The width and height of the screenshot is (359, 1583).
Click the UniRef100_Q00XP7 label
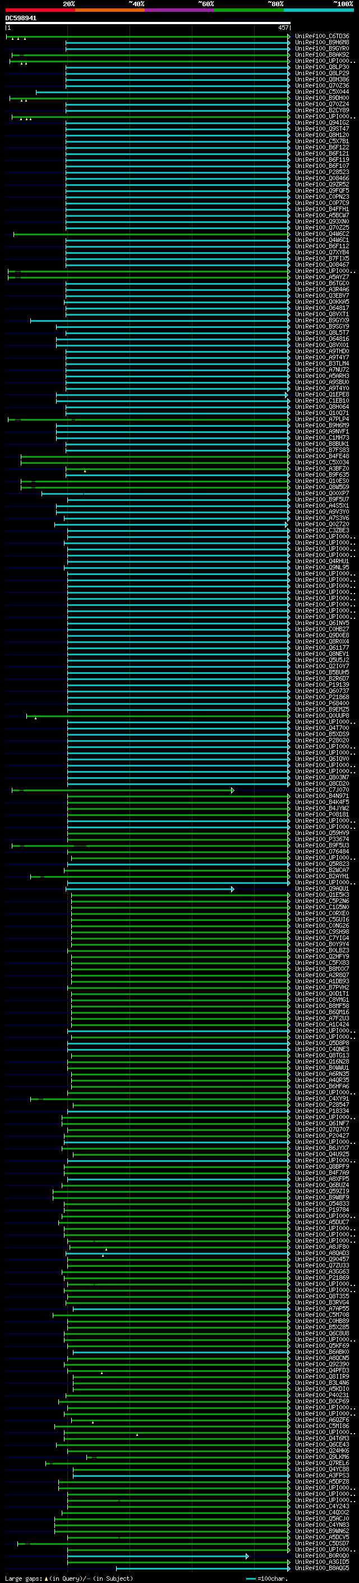click(x=321, y=494)
